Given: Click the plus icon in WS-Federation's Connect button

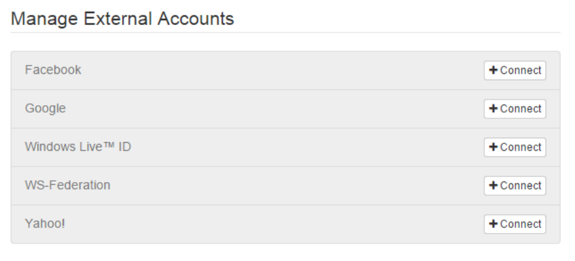Looking at the screenshot, I should click(x=494, y=186).
